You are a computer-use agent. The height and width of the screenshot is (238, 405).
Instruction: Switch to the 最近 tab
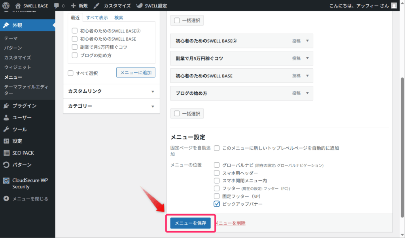tap(75, 17)
